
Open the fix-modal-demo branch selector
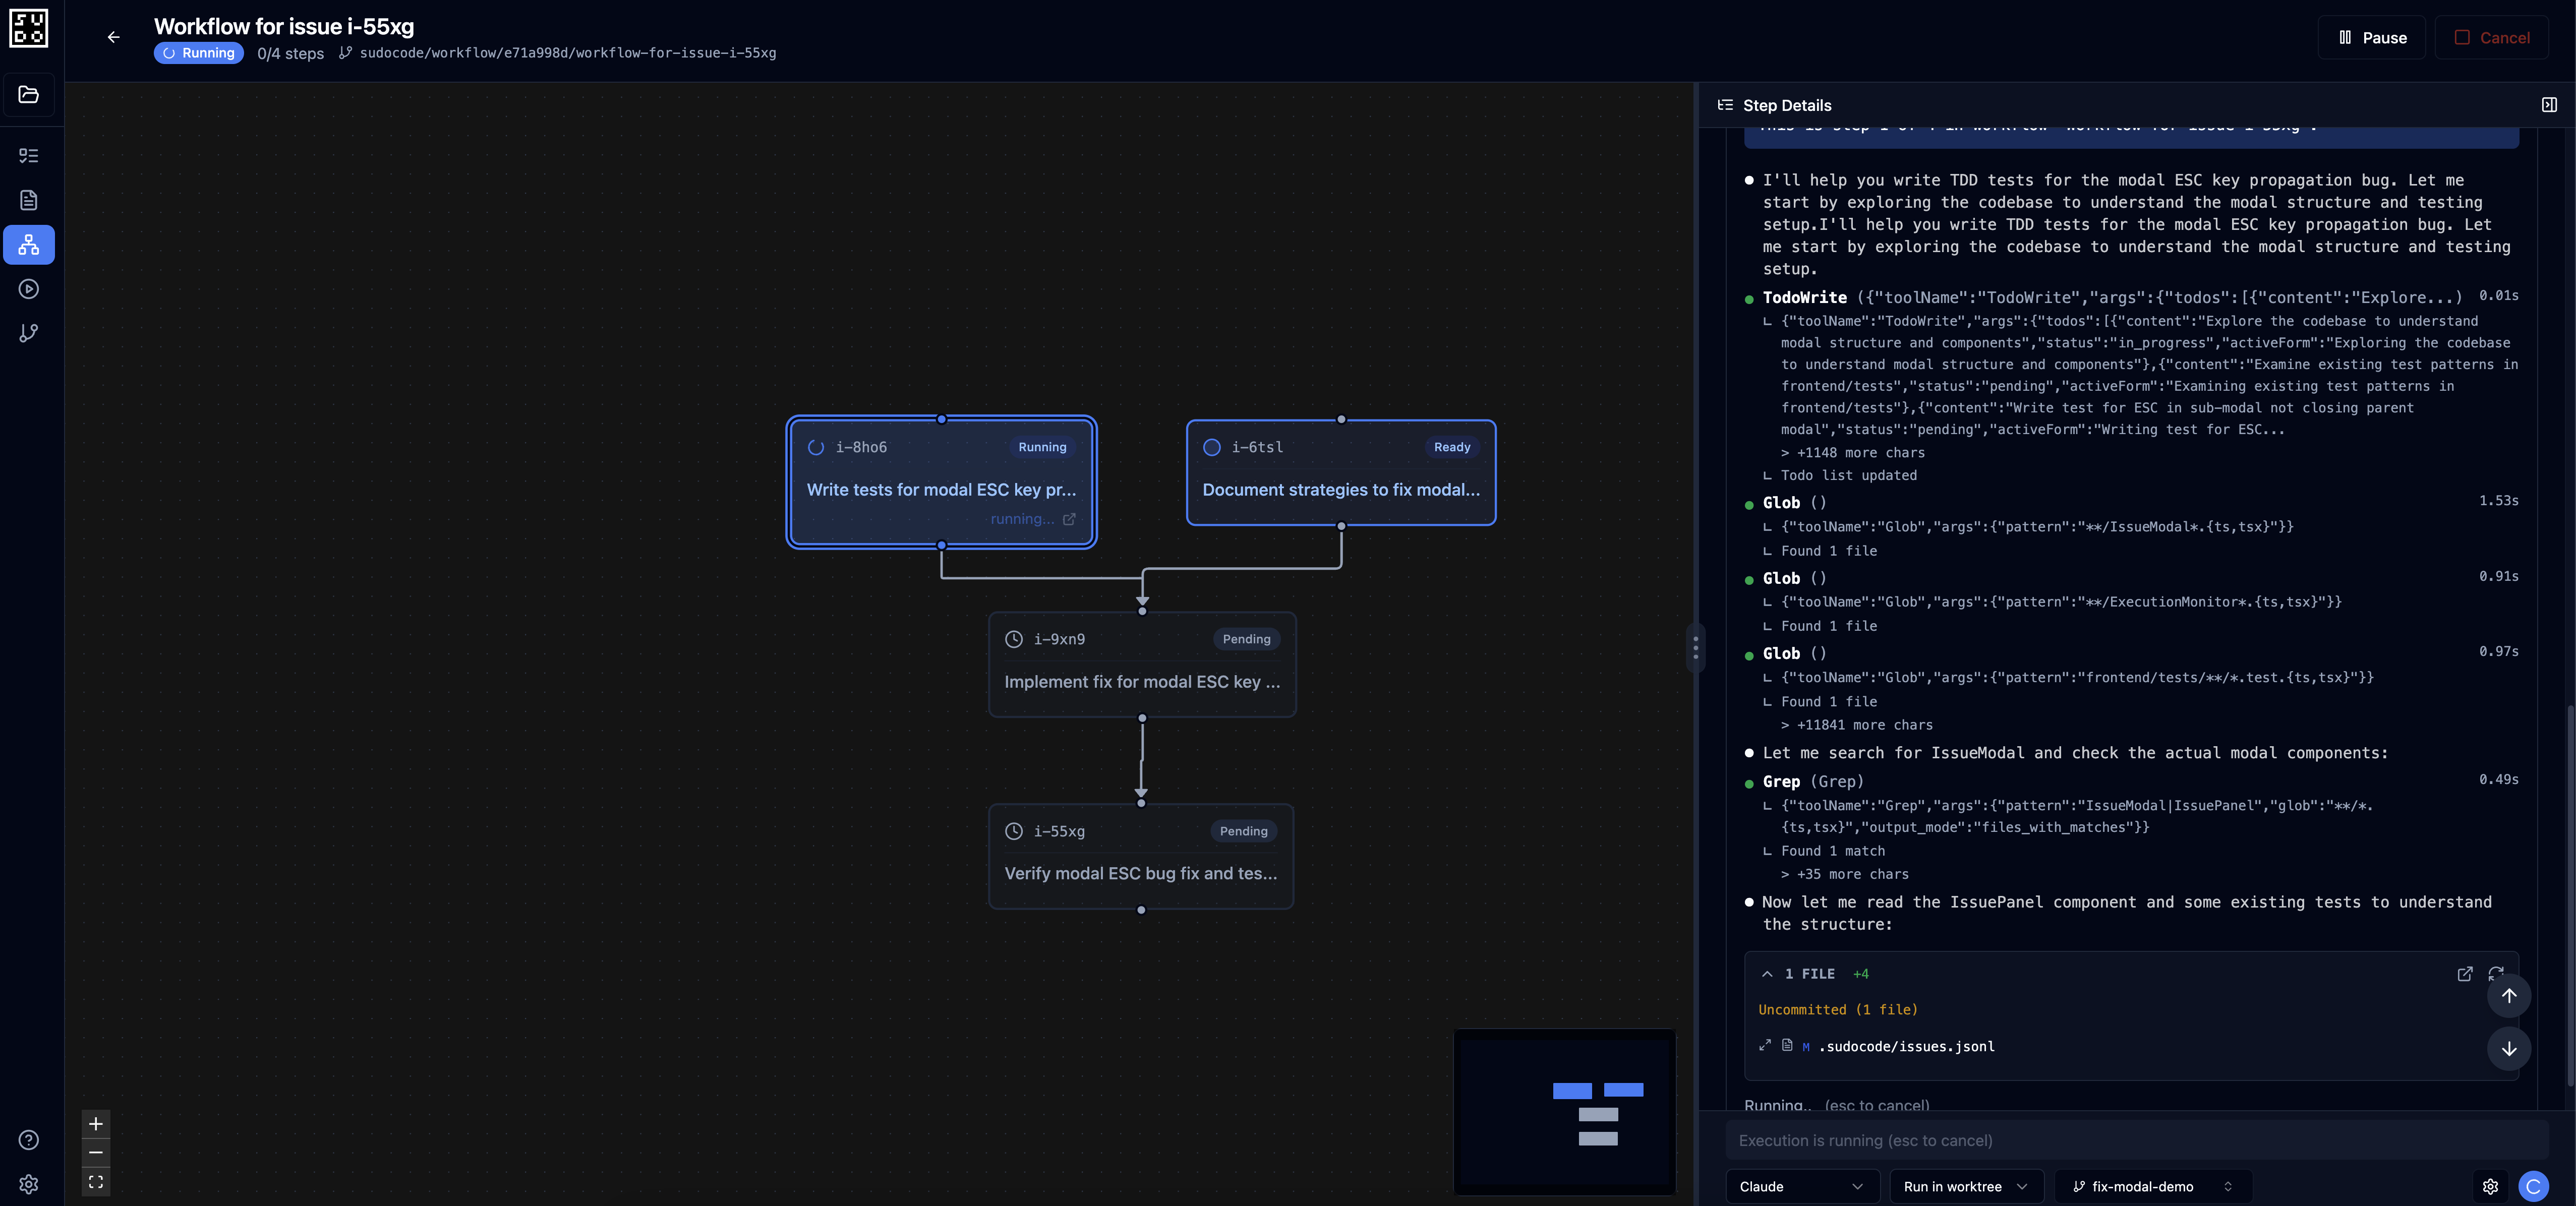click(2152, 1187)
